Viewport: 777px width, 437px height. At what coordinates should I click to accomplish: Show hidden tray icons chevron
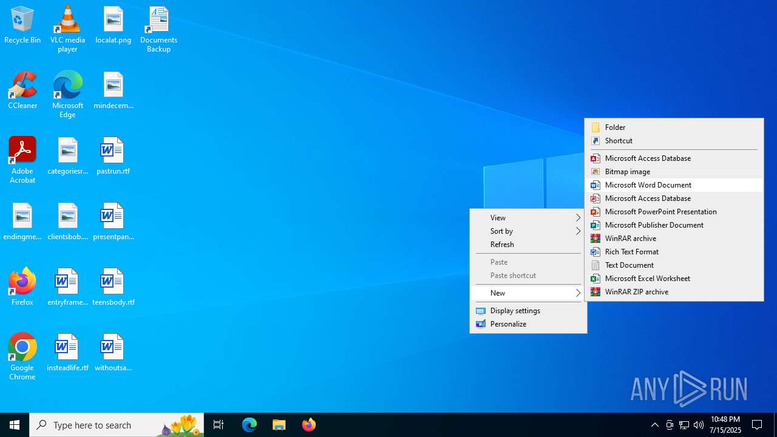655,425
